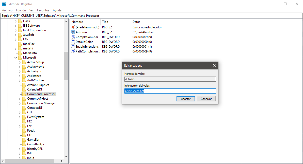Image resolution: width=303 pixels, height=164 pixels.
Task: Click the MediaInfo folder icon
Action: point(20,53)
